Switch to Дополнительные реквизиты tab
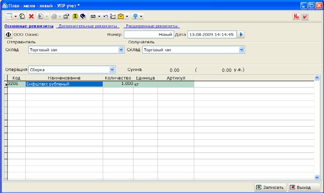The height and width of the screenshot is (193, 324). (x=88, y=26)
